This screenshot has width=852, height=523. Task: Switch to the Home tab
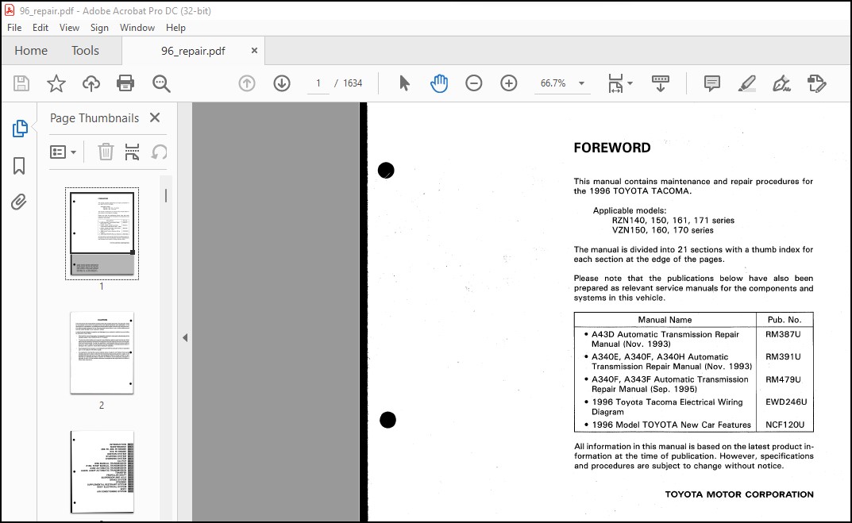click(31, 51)
